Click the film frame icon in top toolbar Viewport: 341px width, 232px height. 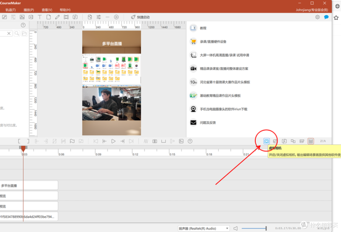[66, 17]
